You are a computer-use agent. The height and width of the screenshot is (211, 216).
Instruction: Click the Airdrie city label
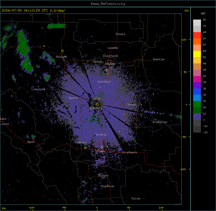tap(101, 135)
